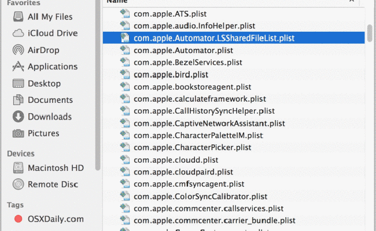Select com.apple.cloudd.plist name
The image size is (376, 231).
176,159
